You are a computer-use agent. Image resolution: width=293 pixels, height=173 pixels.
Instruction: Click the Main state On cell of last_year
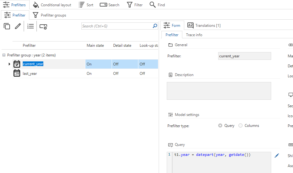(98, 74)
